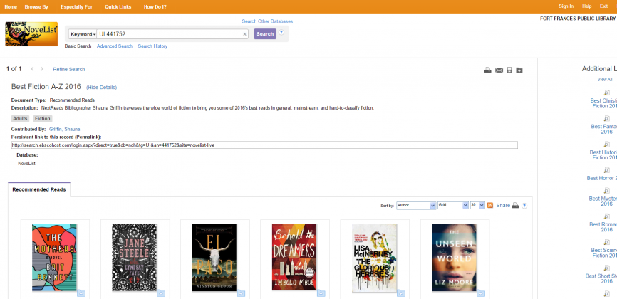Click View All additional lists
This screenshot has height=299, width=617.
point(604,80)
